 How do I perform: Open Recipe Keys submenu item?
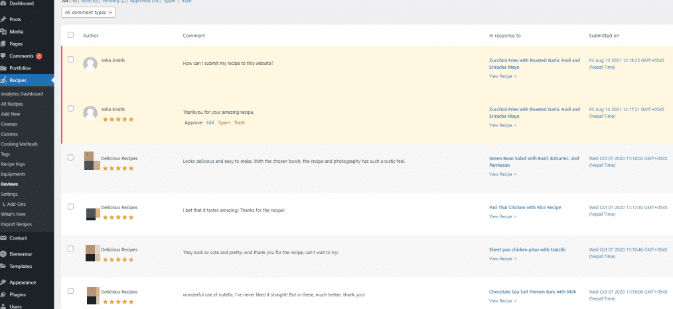click(13, 164)
